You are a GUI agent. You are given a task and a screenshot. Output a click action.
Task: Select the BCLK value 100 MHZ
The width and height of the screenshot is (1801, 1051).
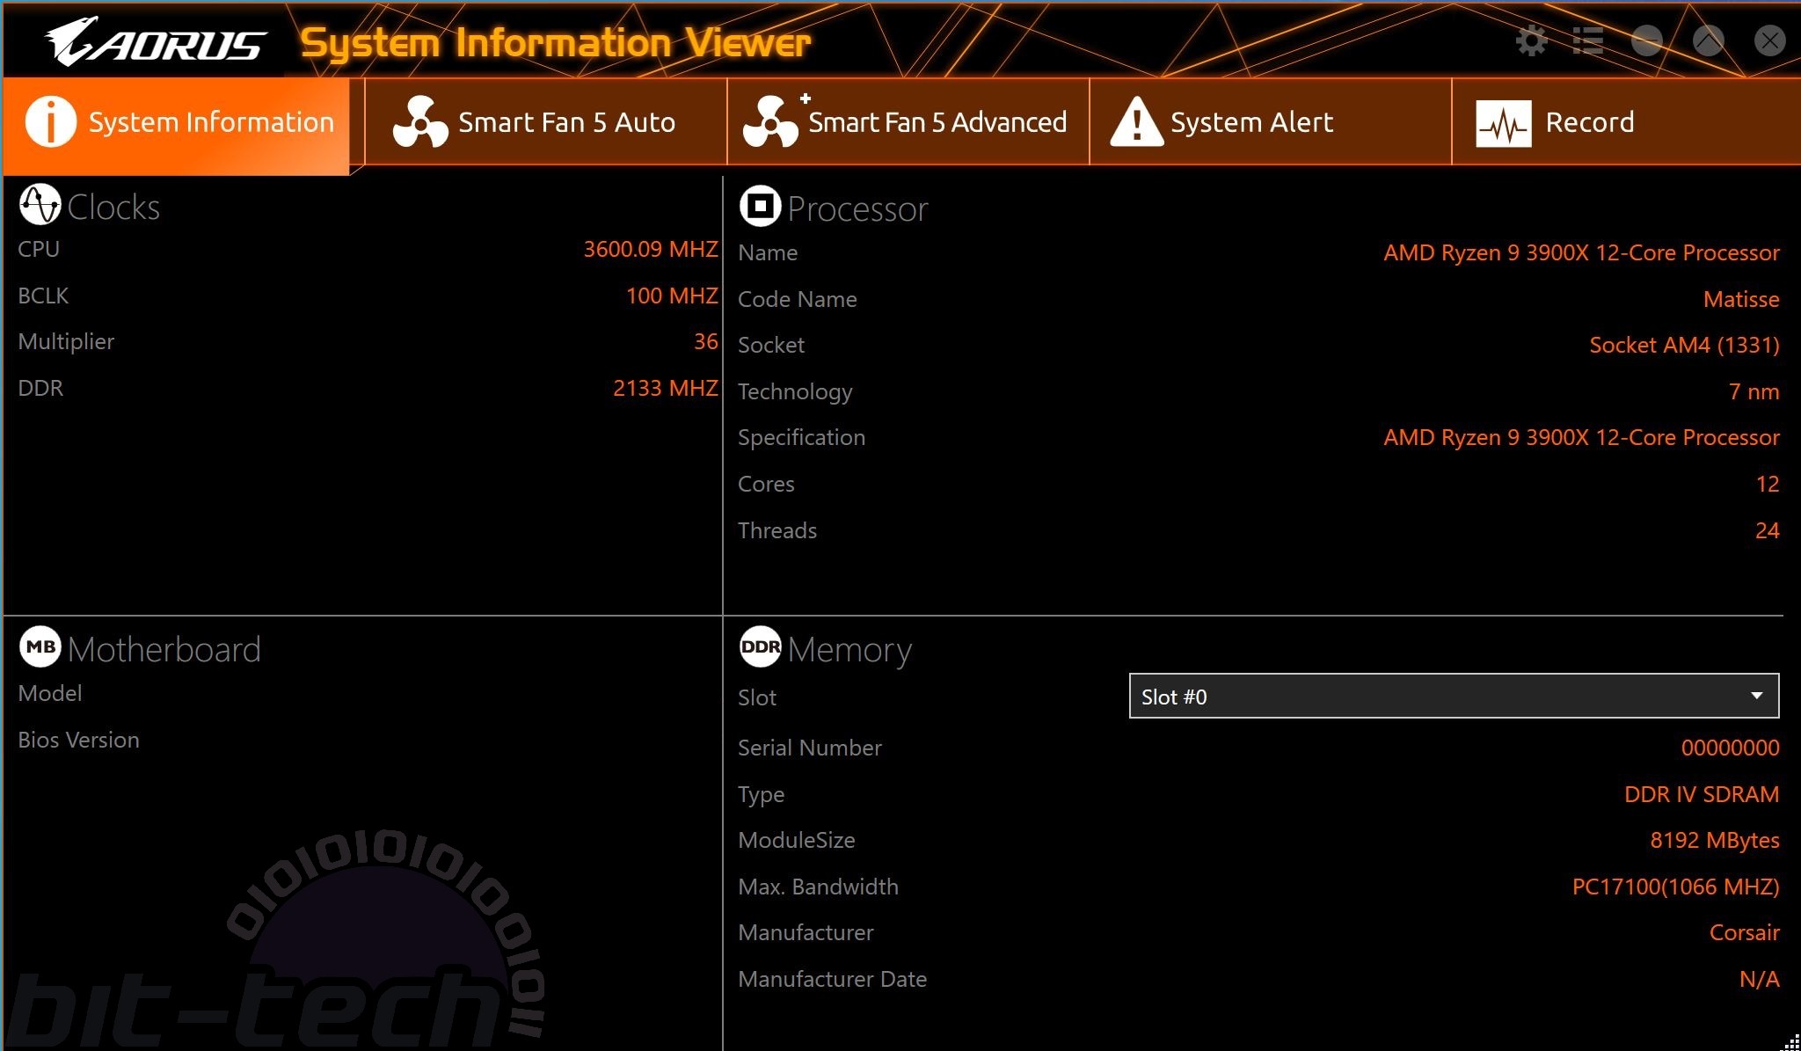(x=672, y=296)
